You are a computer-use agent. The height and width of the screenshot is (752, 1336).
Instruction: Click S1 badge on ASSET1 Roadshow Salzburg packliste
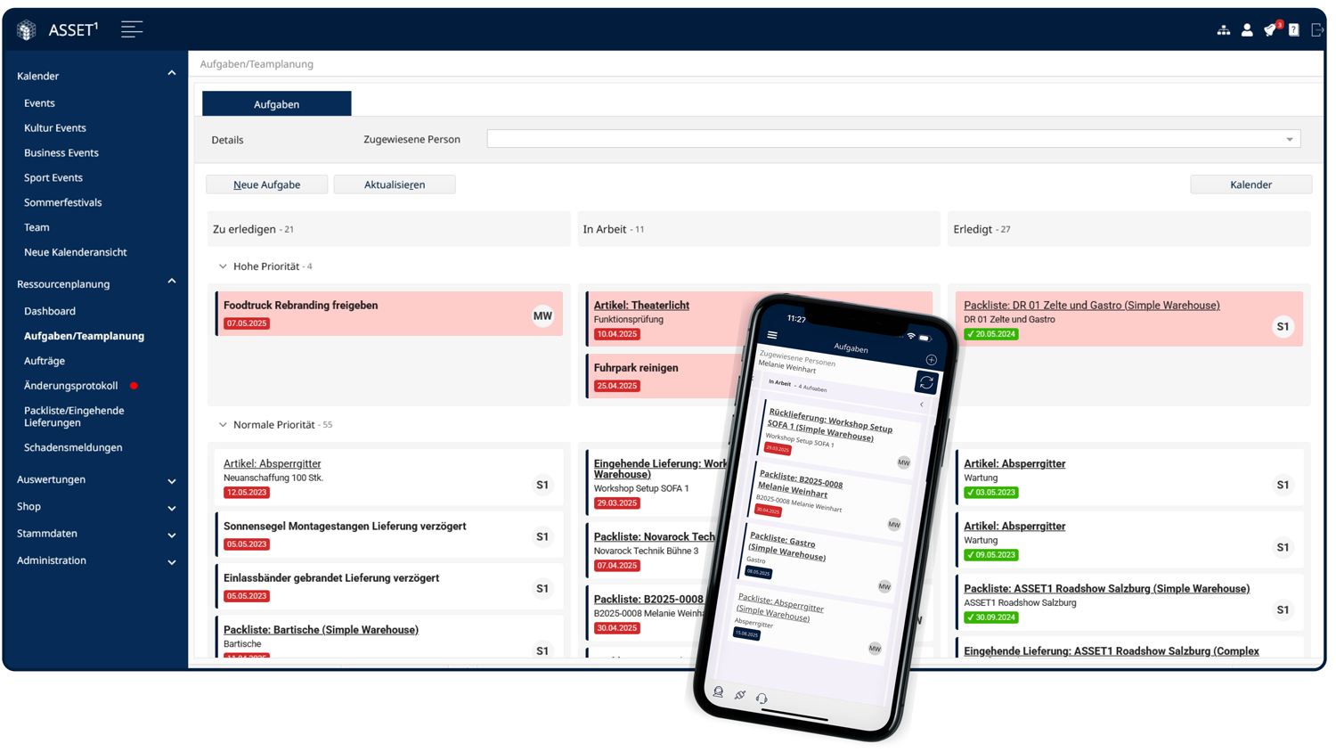tap(1283, 610)
